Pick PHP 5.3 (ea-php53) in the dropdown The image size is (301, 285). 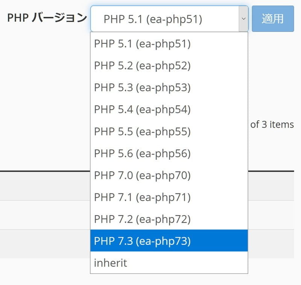[x=169, y=87]
